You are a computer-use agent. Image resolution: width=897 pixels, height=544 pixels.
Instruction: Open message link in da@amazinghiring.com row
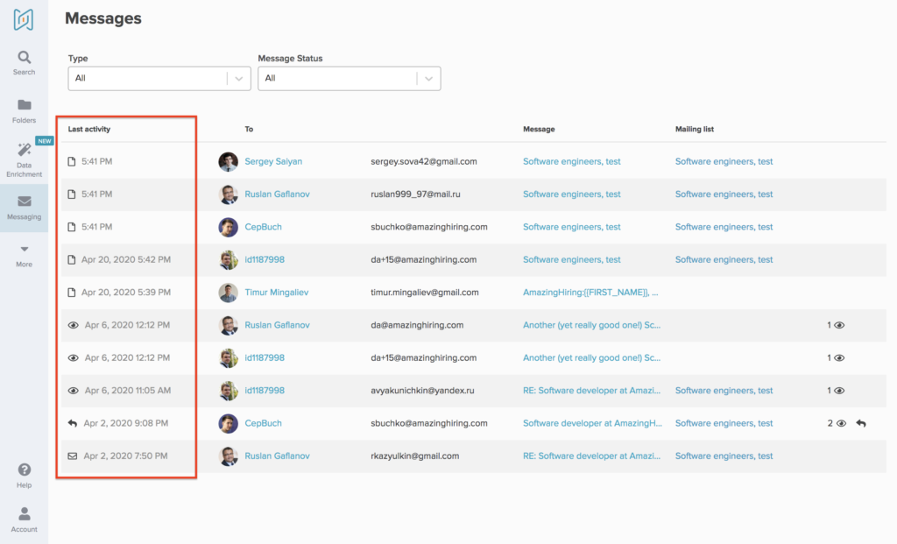tap(591, 325)
